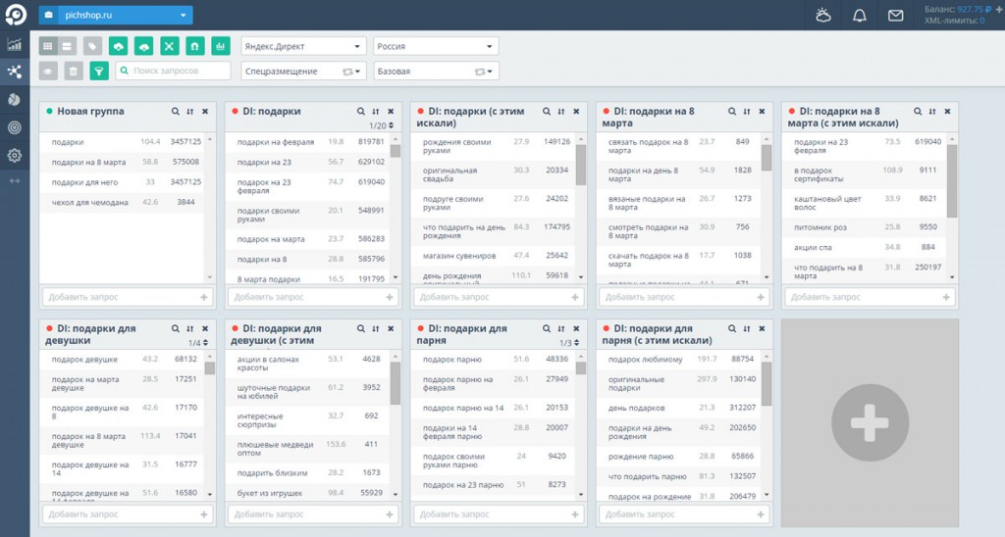Screen dimensions: 1005x537
Task: Open analytics chart section in left sidebar
Action: coord(14,44)
